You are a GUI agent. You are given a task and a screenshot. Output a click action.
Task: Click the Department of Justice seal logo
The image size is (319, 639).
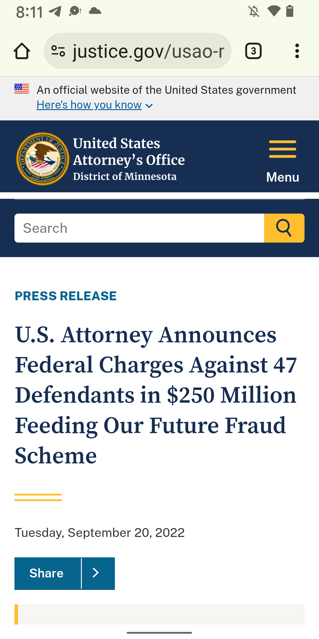coord(43,159)
